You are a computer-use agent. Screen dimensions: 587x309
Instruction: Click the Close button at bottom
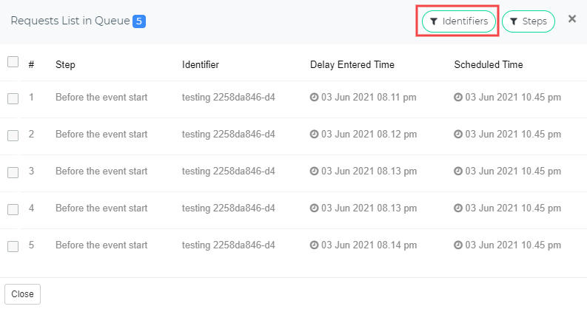pyautogui.click(x=22, y=294)
